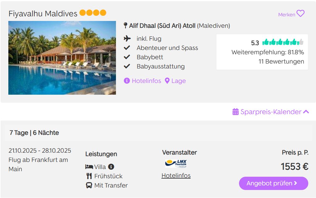Click the location pin before Alif Dhaal

(125, 26)
